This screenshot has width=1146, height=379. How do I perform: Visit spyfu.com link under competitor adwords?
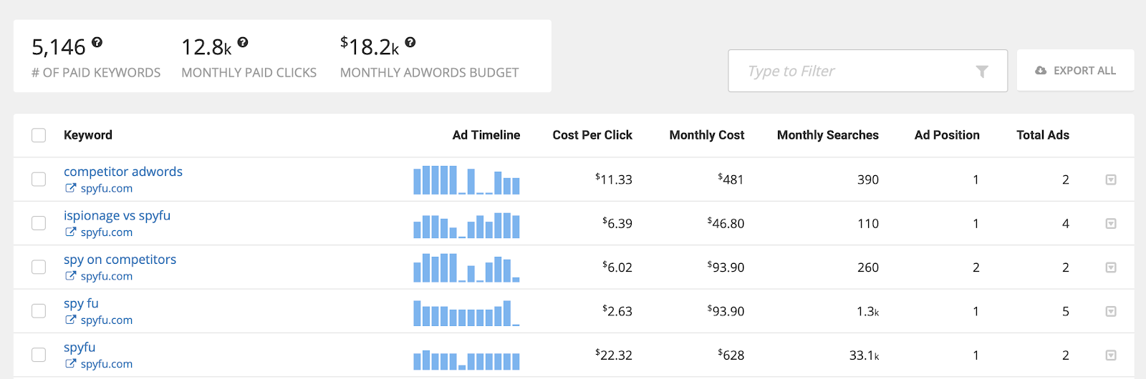(x=107, y=188)
